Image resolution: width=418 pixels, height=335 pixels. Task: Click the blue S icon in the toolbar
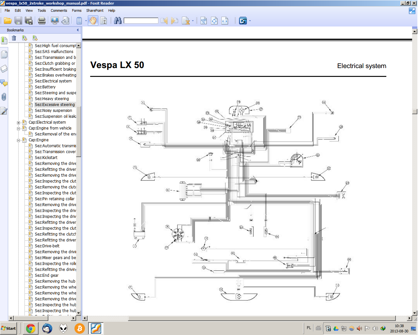[243, 21]
